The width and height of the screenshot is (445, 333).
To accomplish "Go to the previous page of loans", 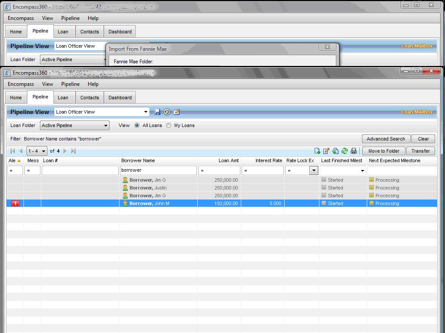I will pyautogui.click(x=21, y=151).
